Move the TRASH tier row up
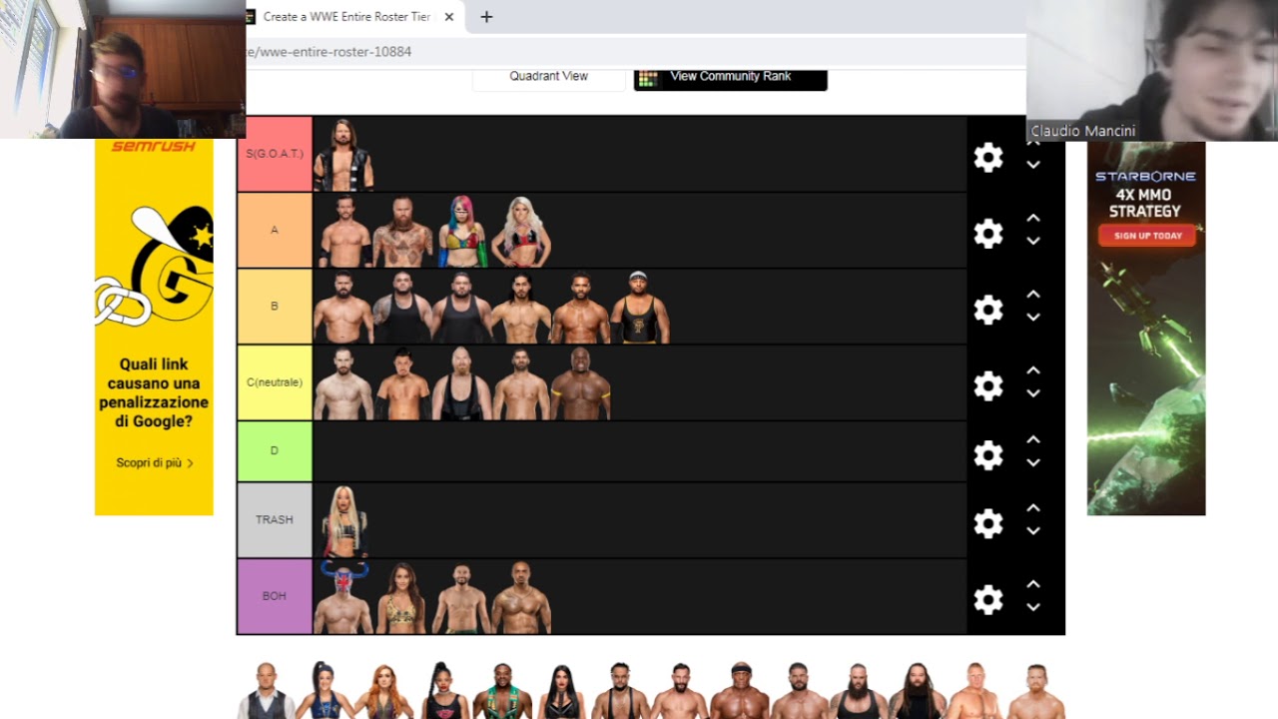This screenshot has width=1278, height=719. point(1033,508)
